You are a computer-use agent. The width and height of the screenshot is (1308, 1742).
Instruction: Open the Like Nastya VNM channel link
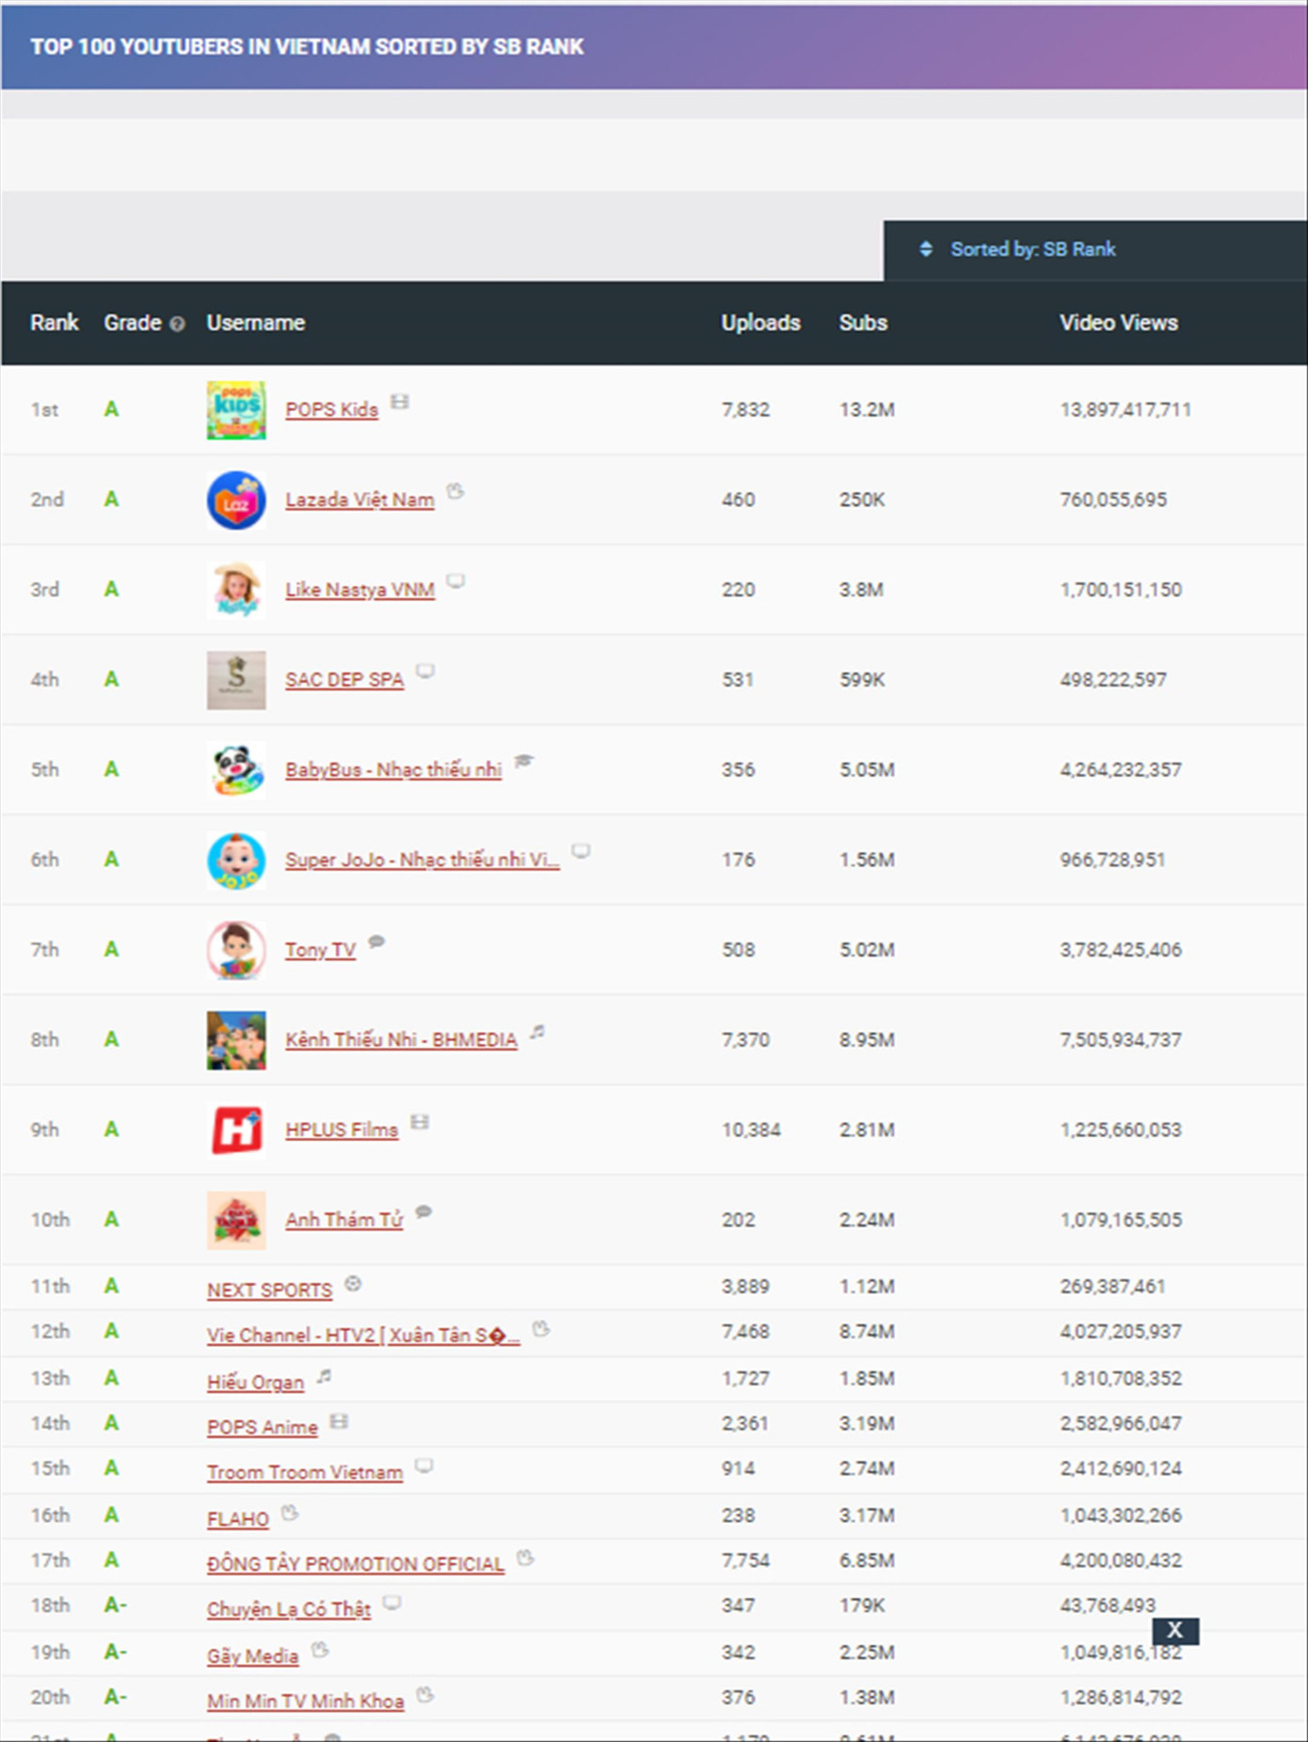tap(359, 590)
